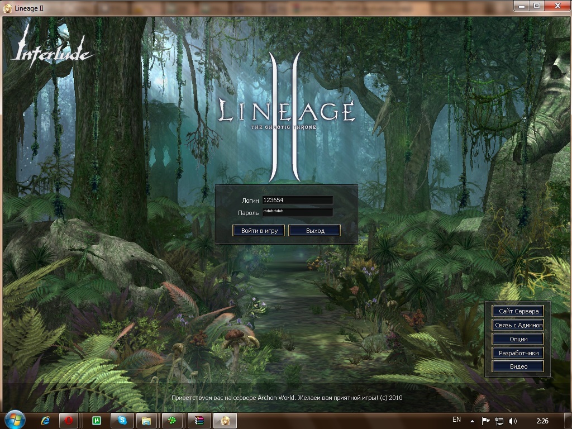Open the ICQ flower taskbar icon
The image size is (572, 429).
click(172, 421)
